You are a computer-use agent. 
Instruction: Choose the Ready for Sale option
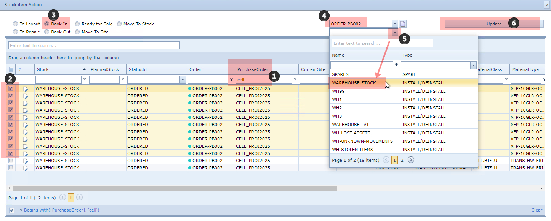pyautogui.click(x=77, y=24)
